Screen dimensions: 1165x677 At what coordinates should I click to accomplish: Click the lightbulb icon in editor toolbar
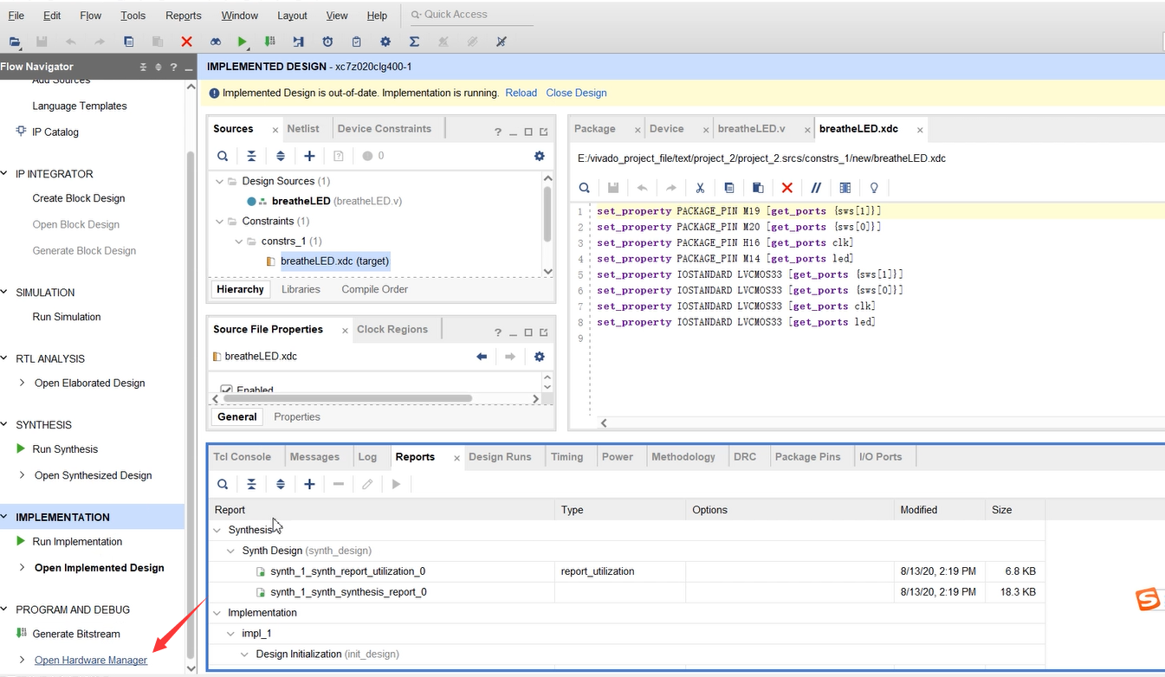pyautogui.click(x=874, y=188)
